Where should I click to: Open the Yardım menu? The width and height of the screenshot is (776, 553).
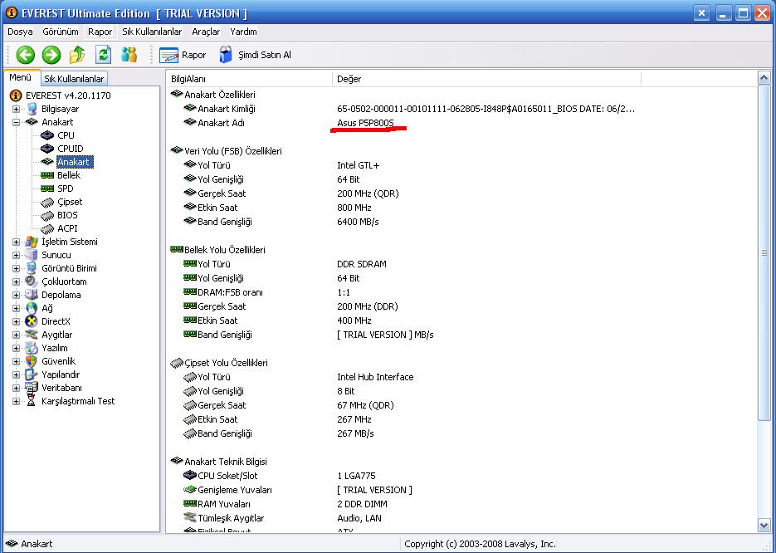(x=243, y=32)
